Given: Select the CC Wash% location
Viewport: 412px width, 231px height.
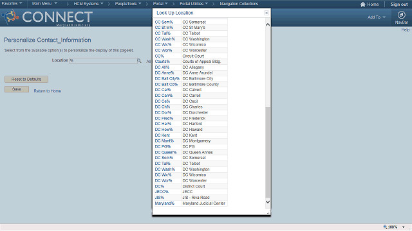Looking at the screenshot, I should (x=165, y=39).
